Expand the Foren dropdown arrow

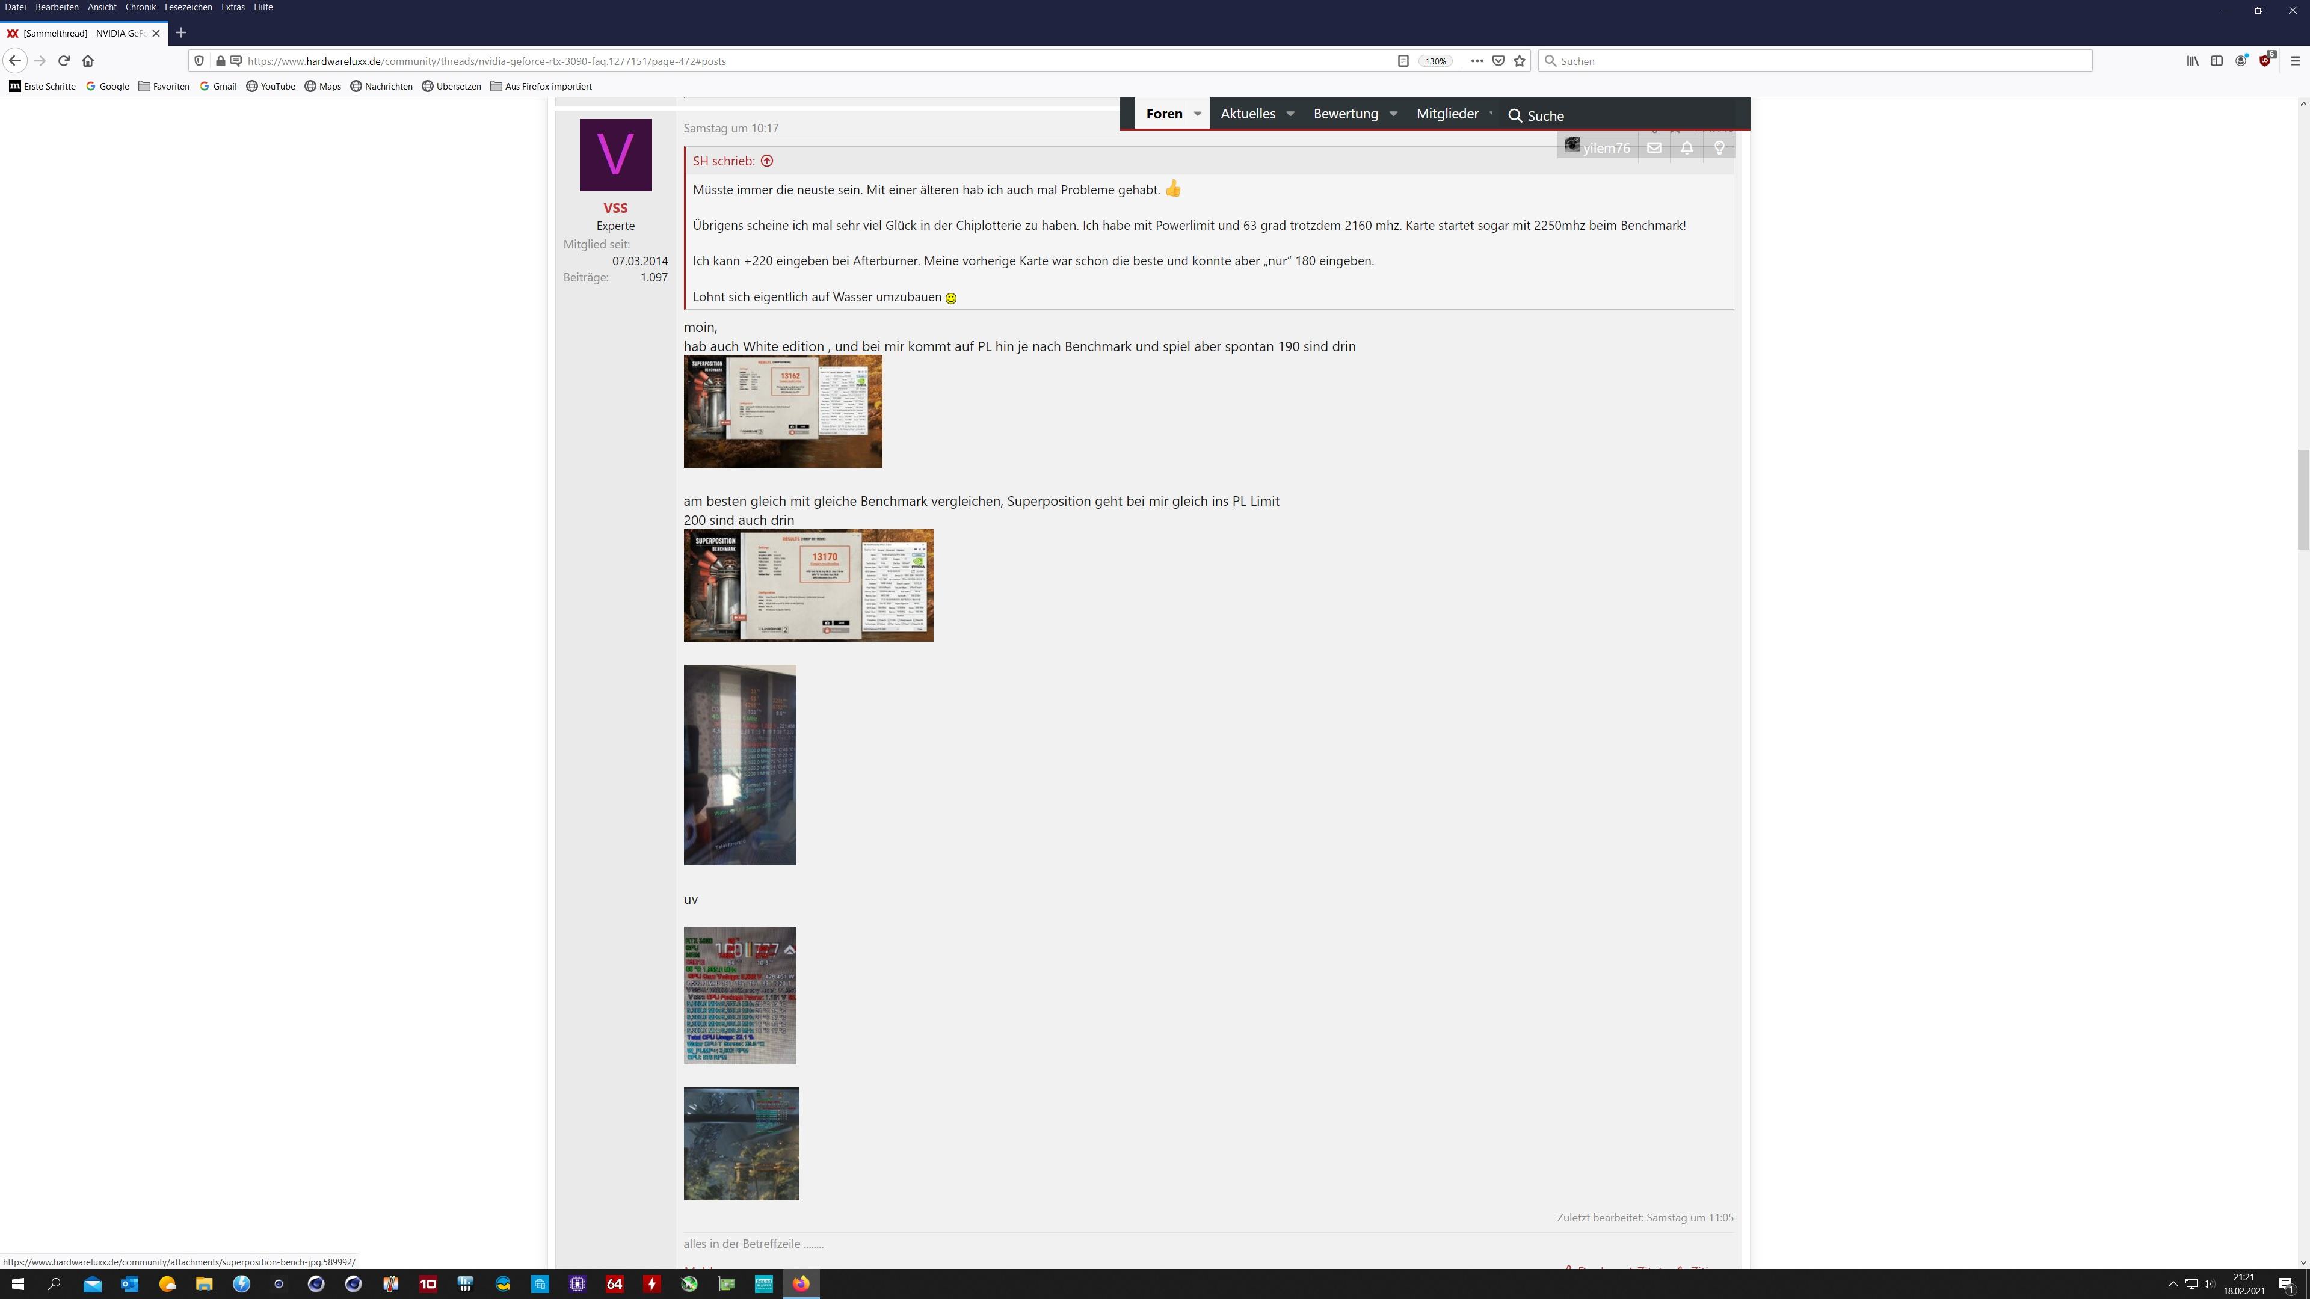tap(1197, 114)
